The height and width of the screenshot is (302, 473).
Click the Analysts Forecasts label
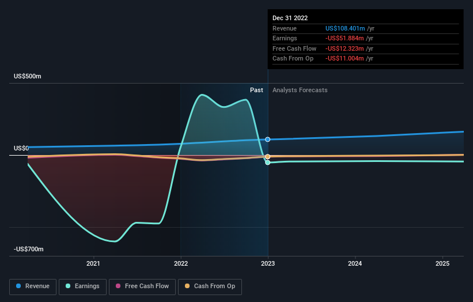300,90
